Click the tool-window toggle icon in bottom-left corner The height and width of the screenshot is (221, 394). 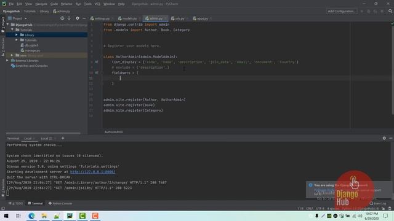tap(3, 209)
